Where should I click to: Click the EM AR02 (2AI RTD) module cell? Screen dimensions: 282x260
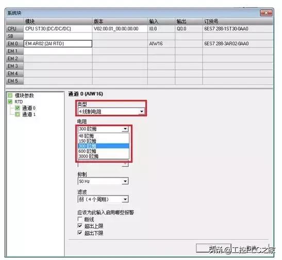coord(58,44)
